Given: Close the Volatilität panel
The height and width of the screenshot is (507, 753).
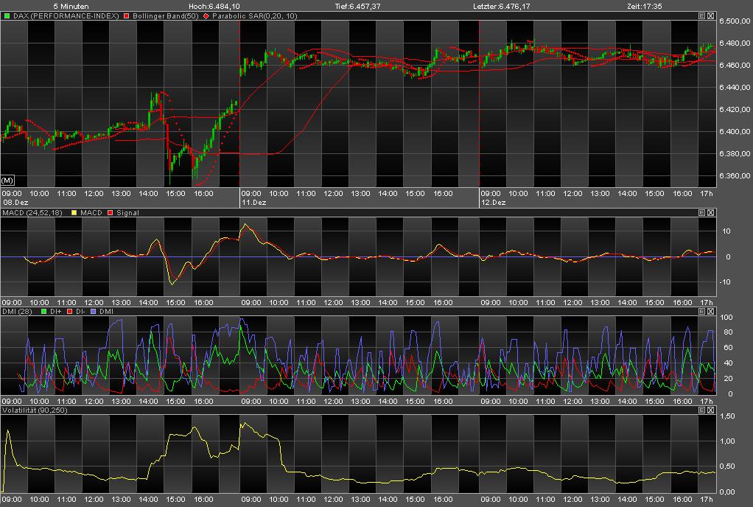Looking at the screenshot, I should click(710, 410).
